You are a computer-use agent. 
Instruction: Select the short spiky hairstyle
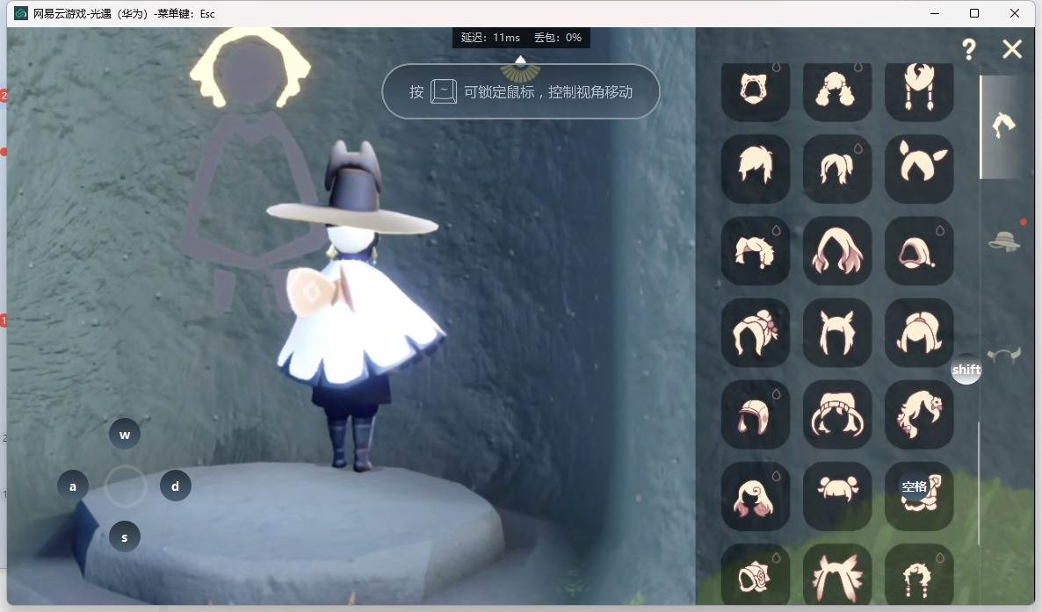pos(755,169)
